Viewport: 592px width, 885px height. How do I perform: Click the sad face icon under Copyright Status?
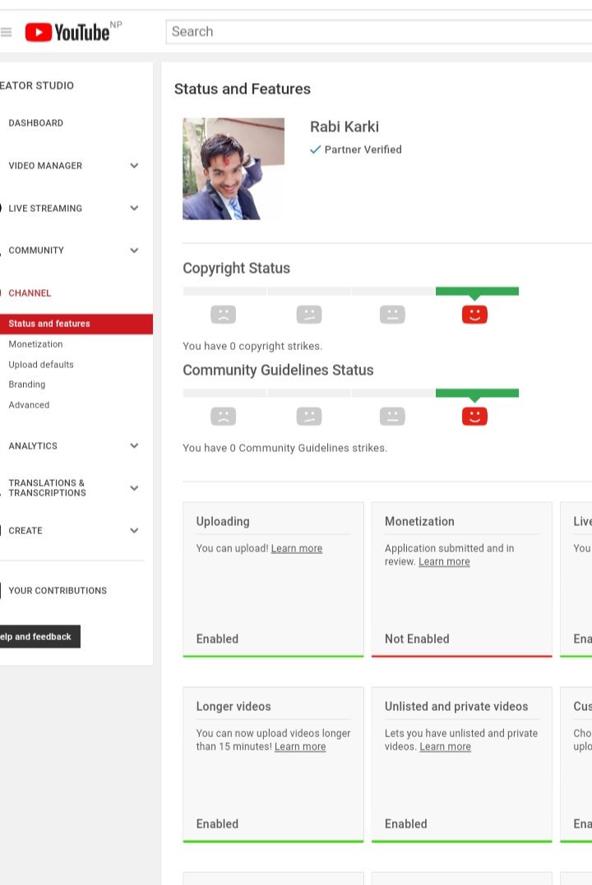223,315
